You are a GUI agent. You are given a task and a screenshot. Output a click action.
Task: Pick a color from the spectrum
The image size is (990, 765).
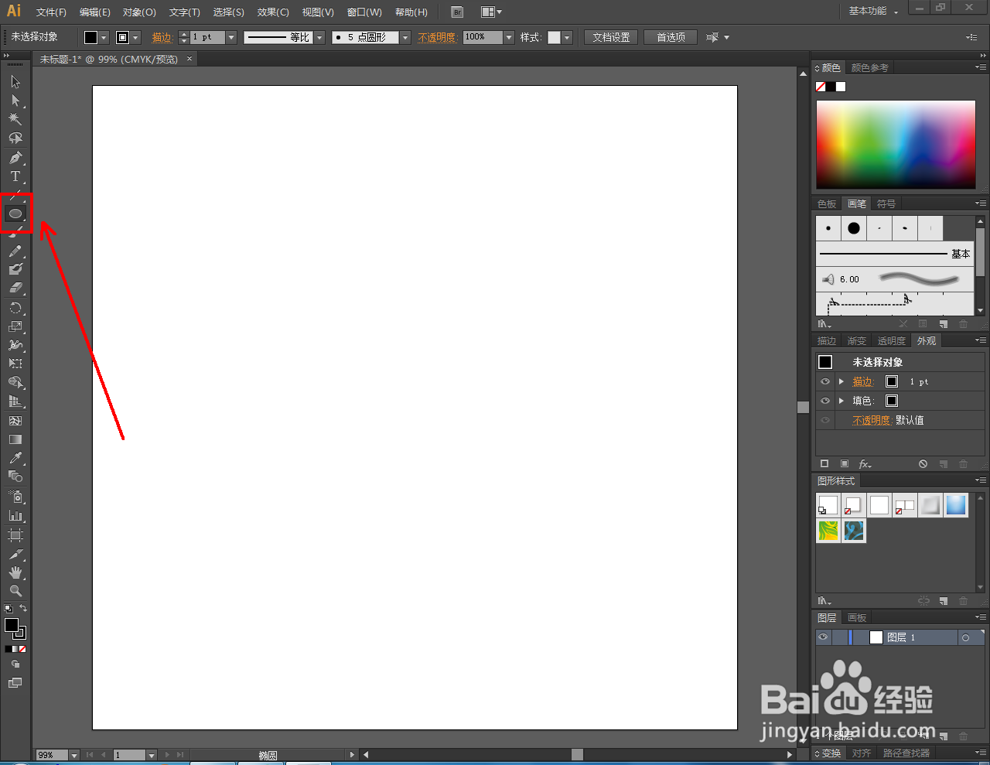(x=896, y=144)
